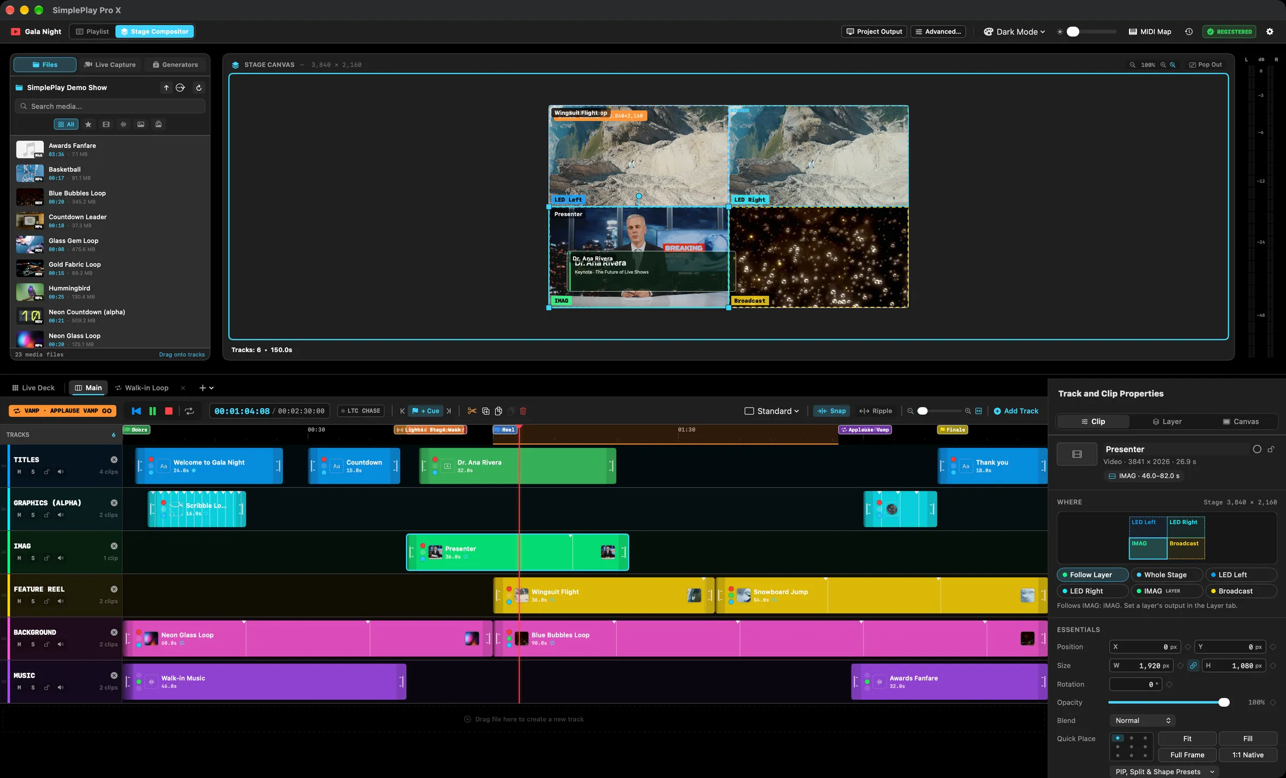
Task: Jump to next cue arrow icon
Action: [x=448, y=411]
